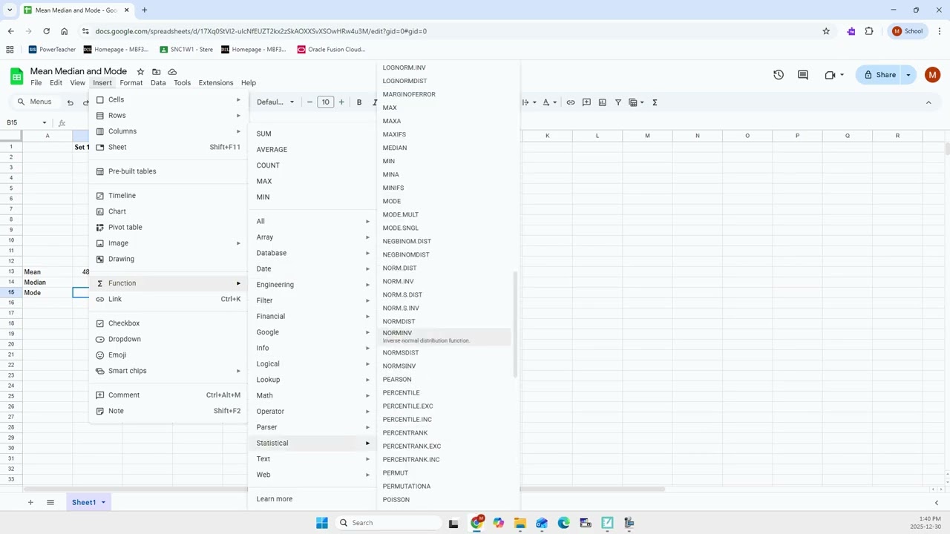The image size is (950, 534).
Task: Go to Sheets home via green logo
Action: (x=16, y=76)
